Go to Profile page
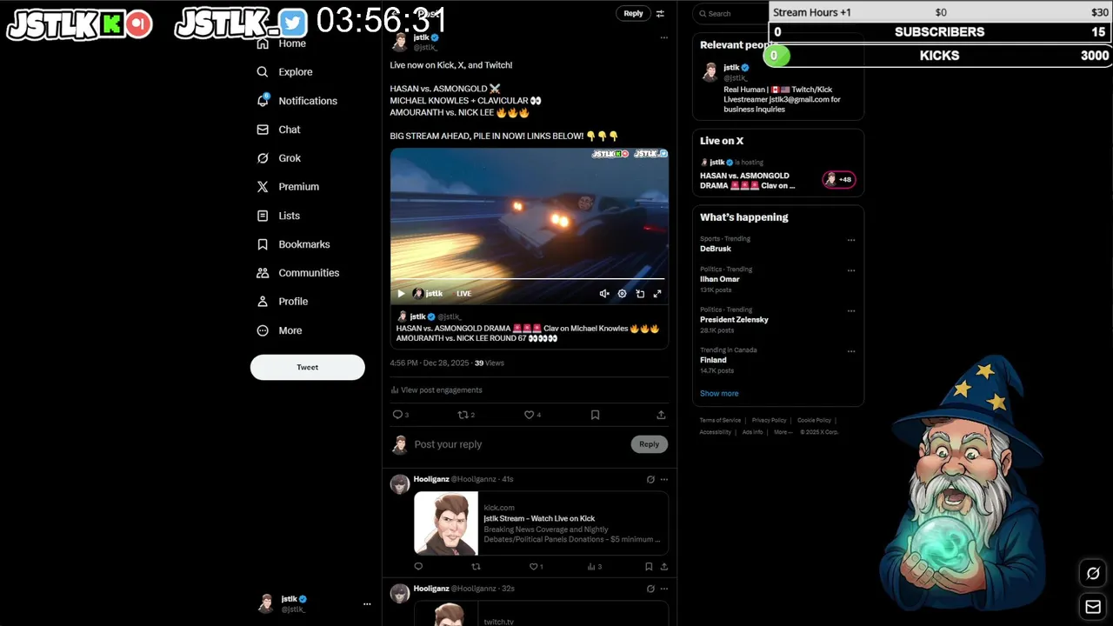Screen dimensions: 1113x626 pyautogui.click(x=282, y=302)
